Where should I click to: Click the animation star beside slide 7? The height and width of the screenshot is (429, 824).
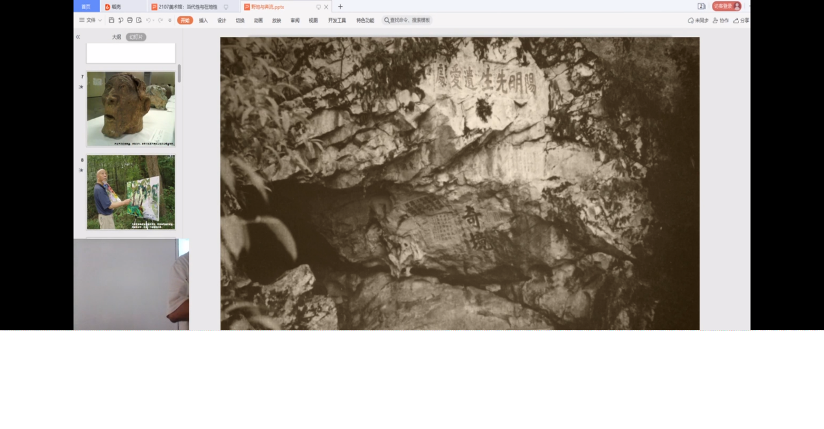point(81,87)
